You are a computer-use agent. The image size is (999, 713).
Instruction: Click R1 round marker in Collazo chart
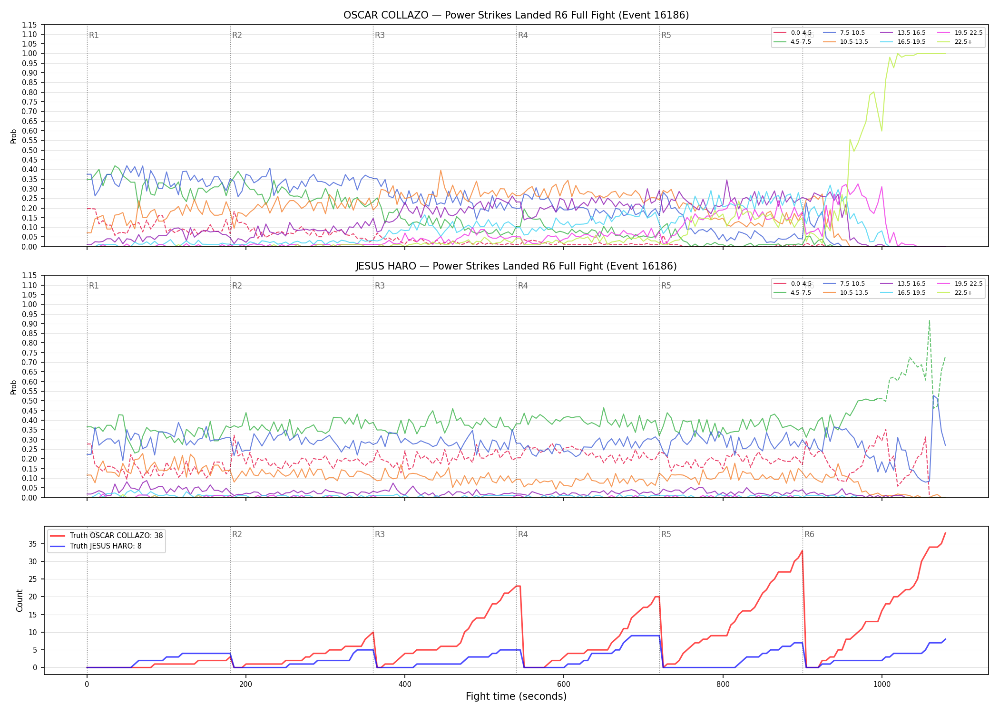94,35
